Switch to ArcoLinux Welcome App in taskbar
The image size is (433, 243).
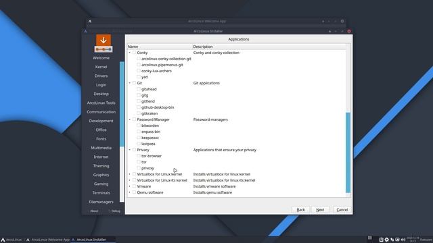[48, 240]
